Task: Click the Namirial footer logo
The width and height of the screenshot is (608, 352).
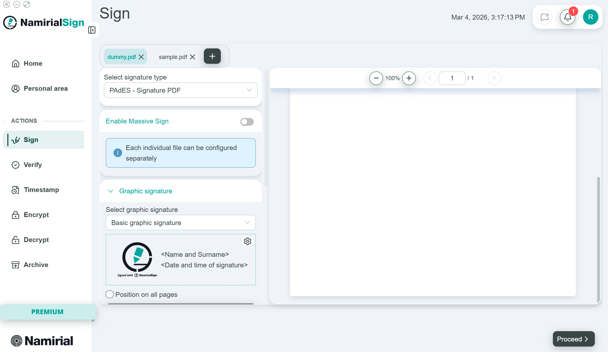Action: click(42, 341)
